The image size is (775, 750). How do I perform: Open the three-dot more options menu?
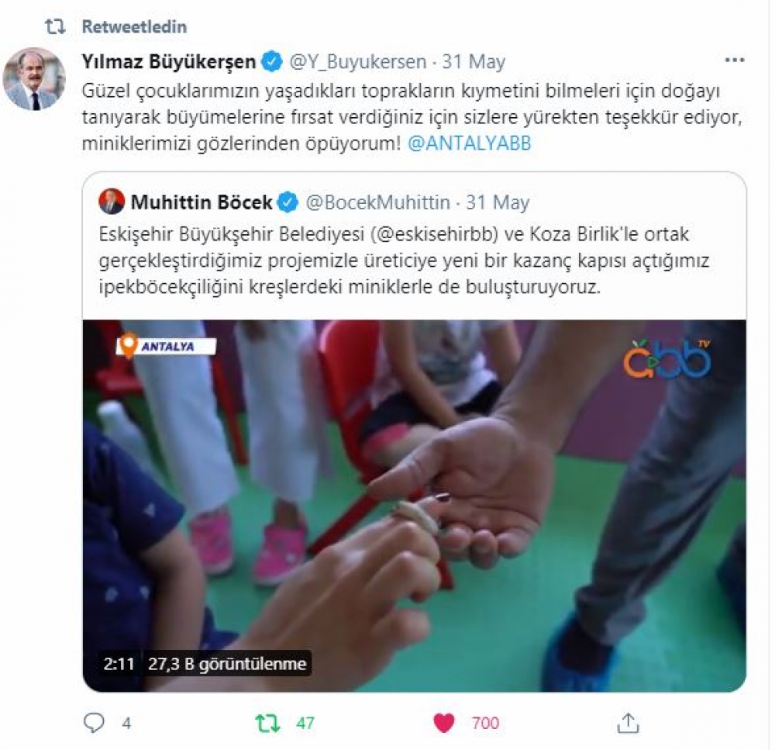(x=734, y=60)
